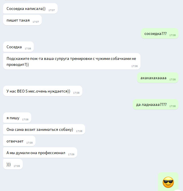This screenshot has height=191, width=183.
Task: Select the 'я пишу' message
Action: 17,118
